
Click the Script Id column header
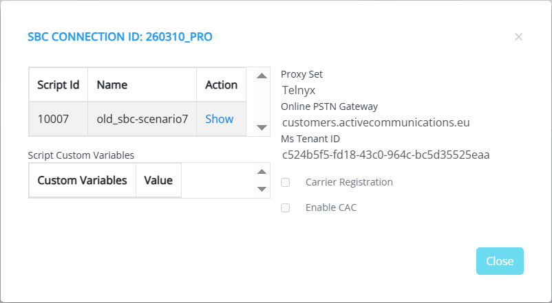[58, 85]
